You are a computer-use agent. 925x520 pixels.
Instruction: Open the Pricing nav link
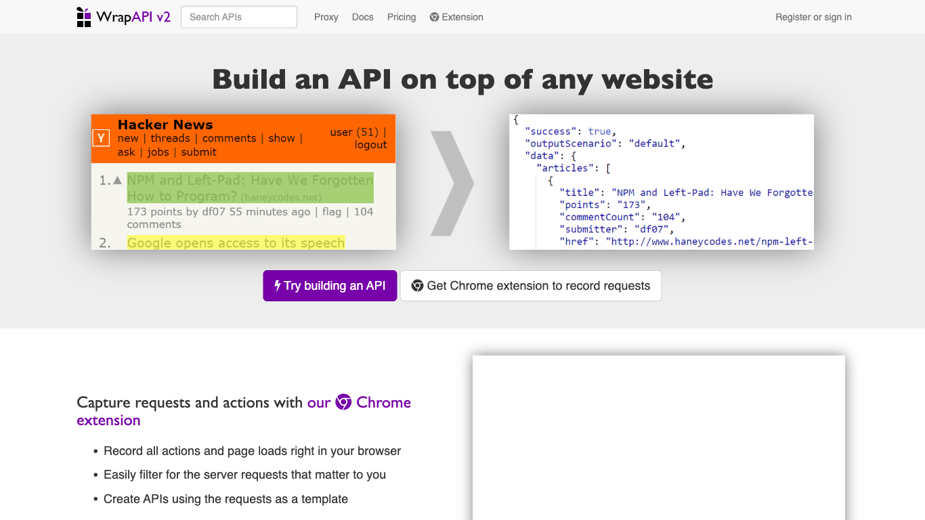click(402, 17)
